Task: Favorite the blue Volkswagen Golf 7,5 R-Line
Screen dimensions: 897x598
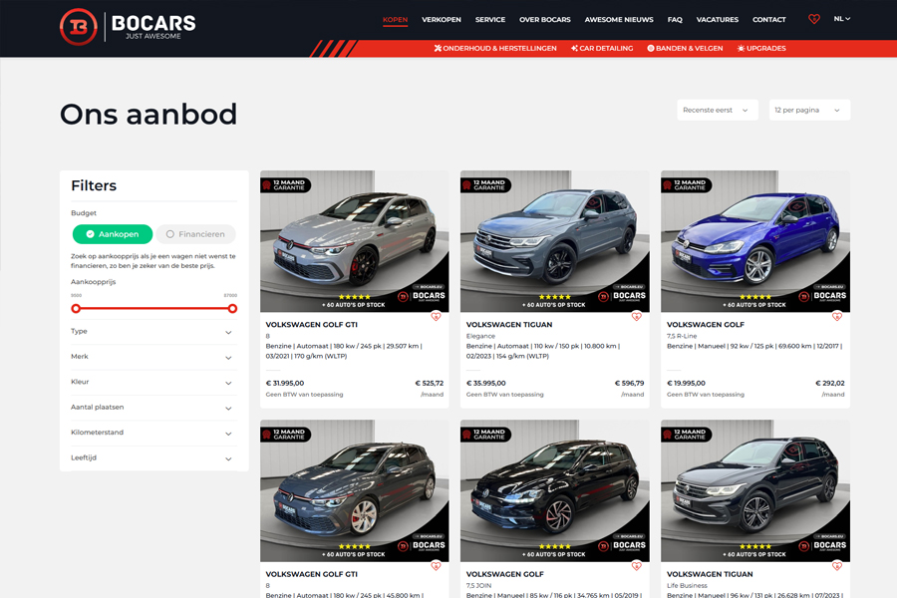Action: coord(837,316)
